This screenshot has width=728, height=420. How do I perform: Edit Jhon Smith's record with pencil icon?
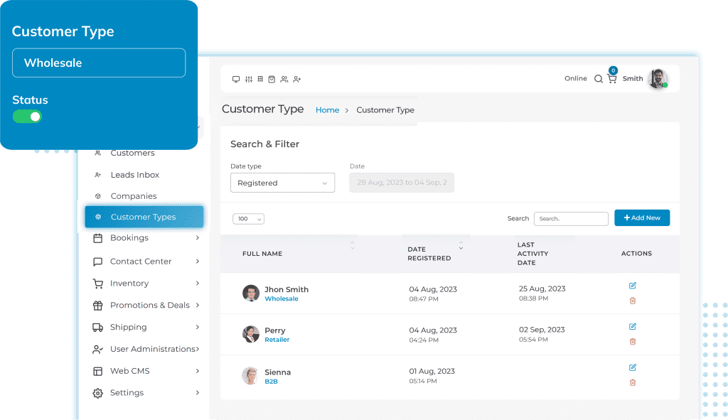tap(633, 285)
